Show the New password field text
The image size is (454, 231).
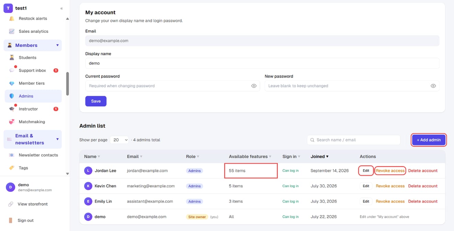click(433, 86)
